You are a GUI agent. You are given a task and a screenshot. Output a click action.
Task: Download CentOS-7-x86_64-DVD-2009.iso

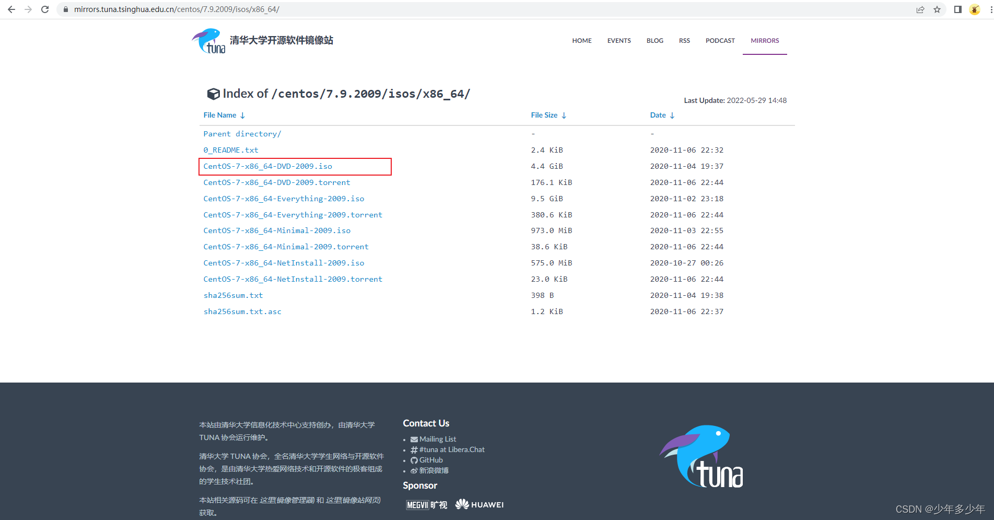click(x=268, y=166)
